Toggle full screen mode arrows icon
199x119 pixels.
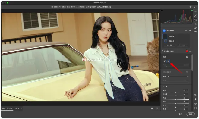click(195, 7)
